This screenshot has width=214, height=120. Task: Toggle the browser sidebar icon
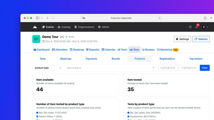38,18
